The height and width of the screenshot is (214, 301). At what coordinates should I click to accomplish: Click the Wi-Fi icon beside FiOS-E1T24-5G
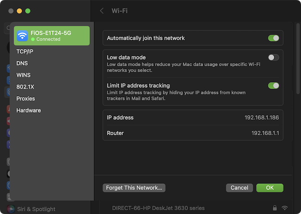tap(22, 36)
